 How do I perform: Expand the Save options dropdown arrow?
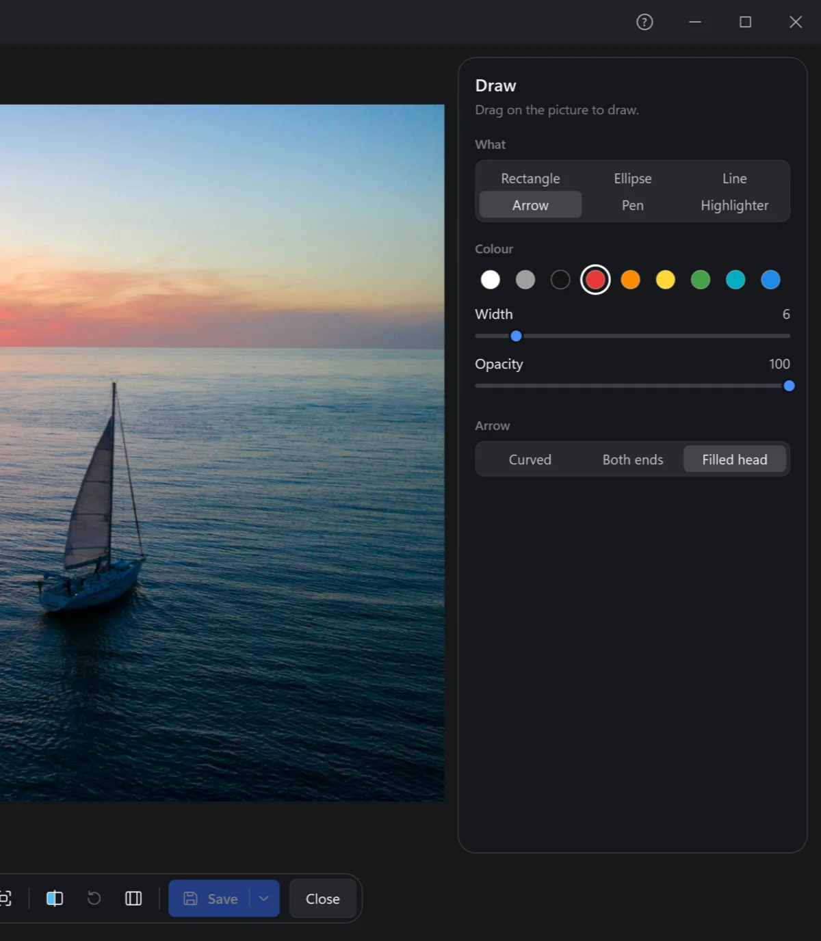(x=264, y=899)
